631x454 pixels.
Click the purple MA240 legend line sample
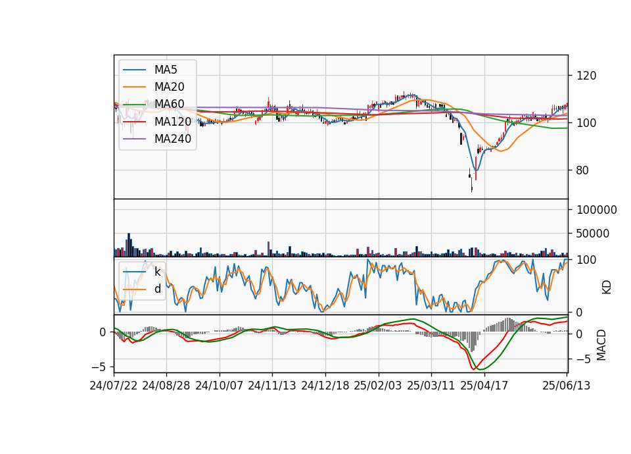tap(134, 139)
